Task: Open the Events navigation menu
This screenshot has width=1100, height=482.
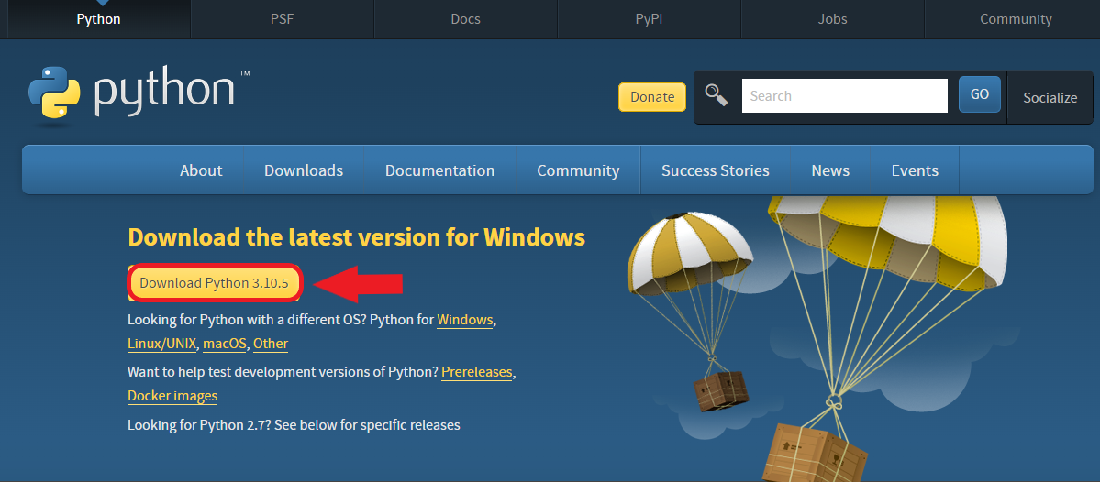Action: click(915, 170)
